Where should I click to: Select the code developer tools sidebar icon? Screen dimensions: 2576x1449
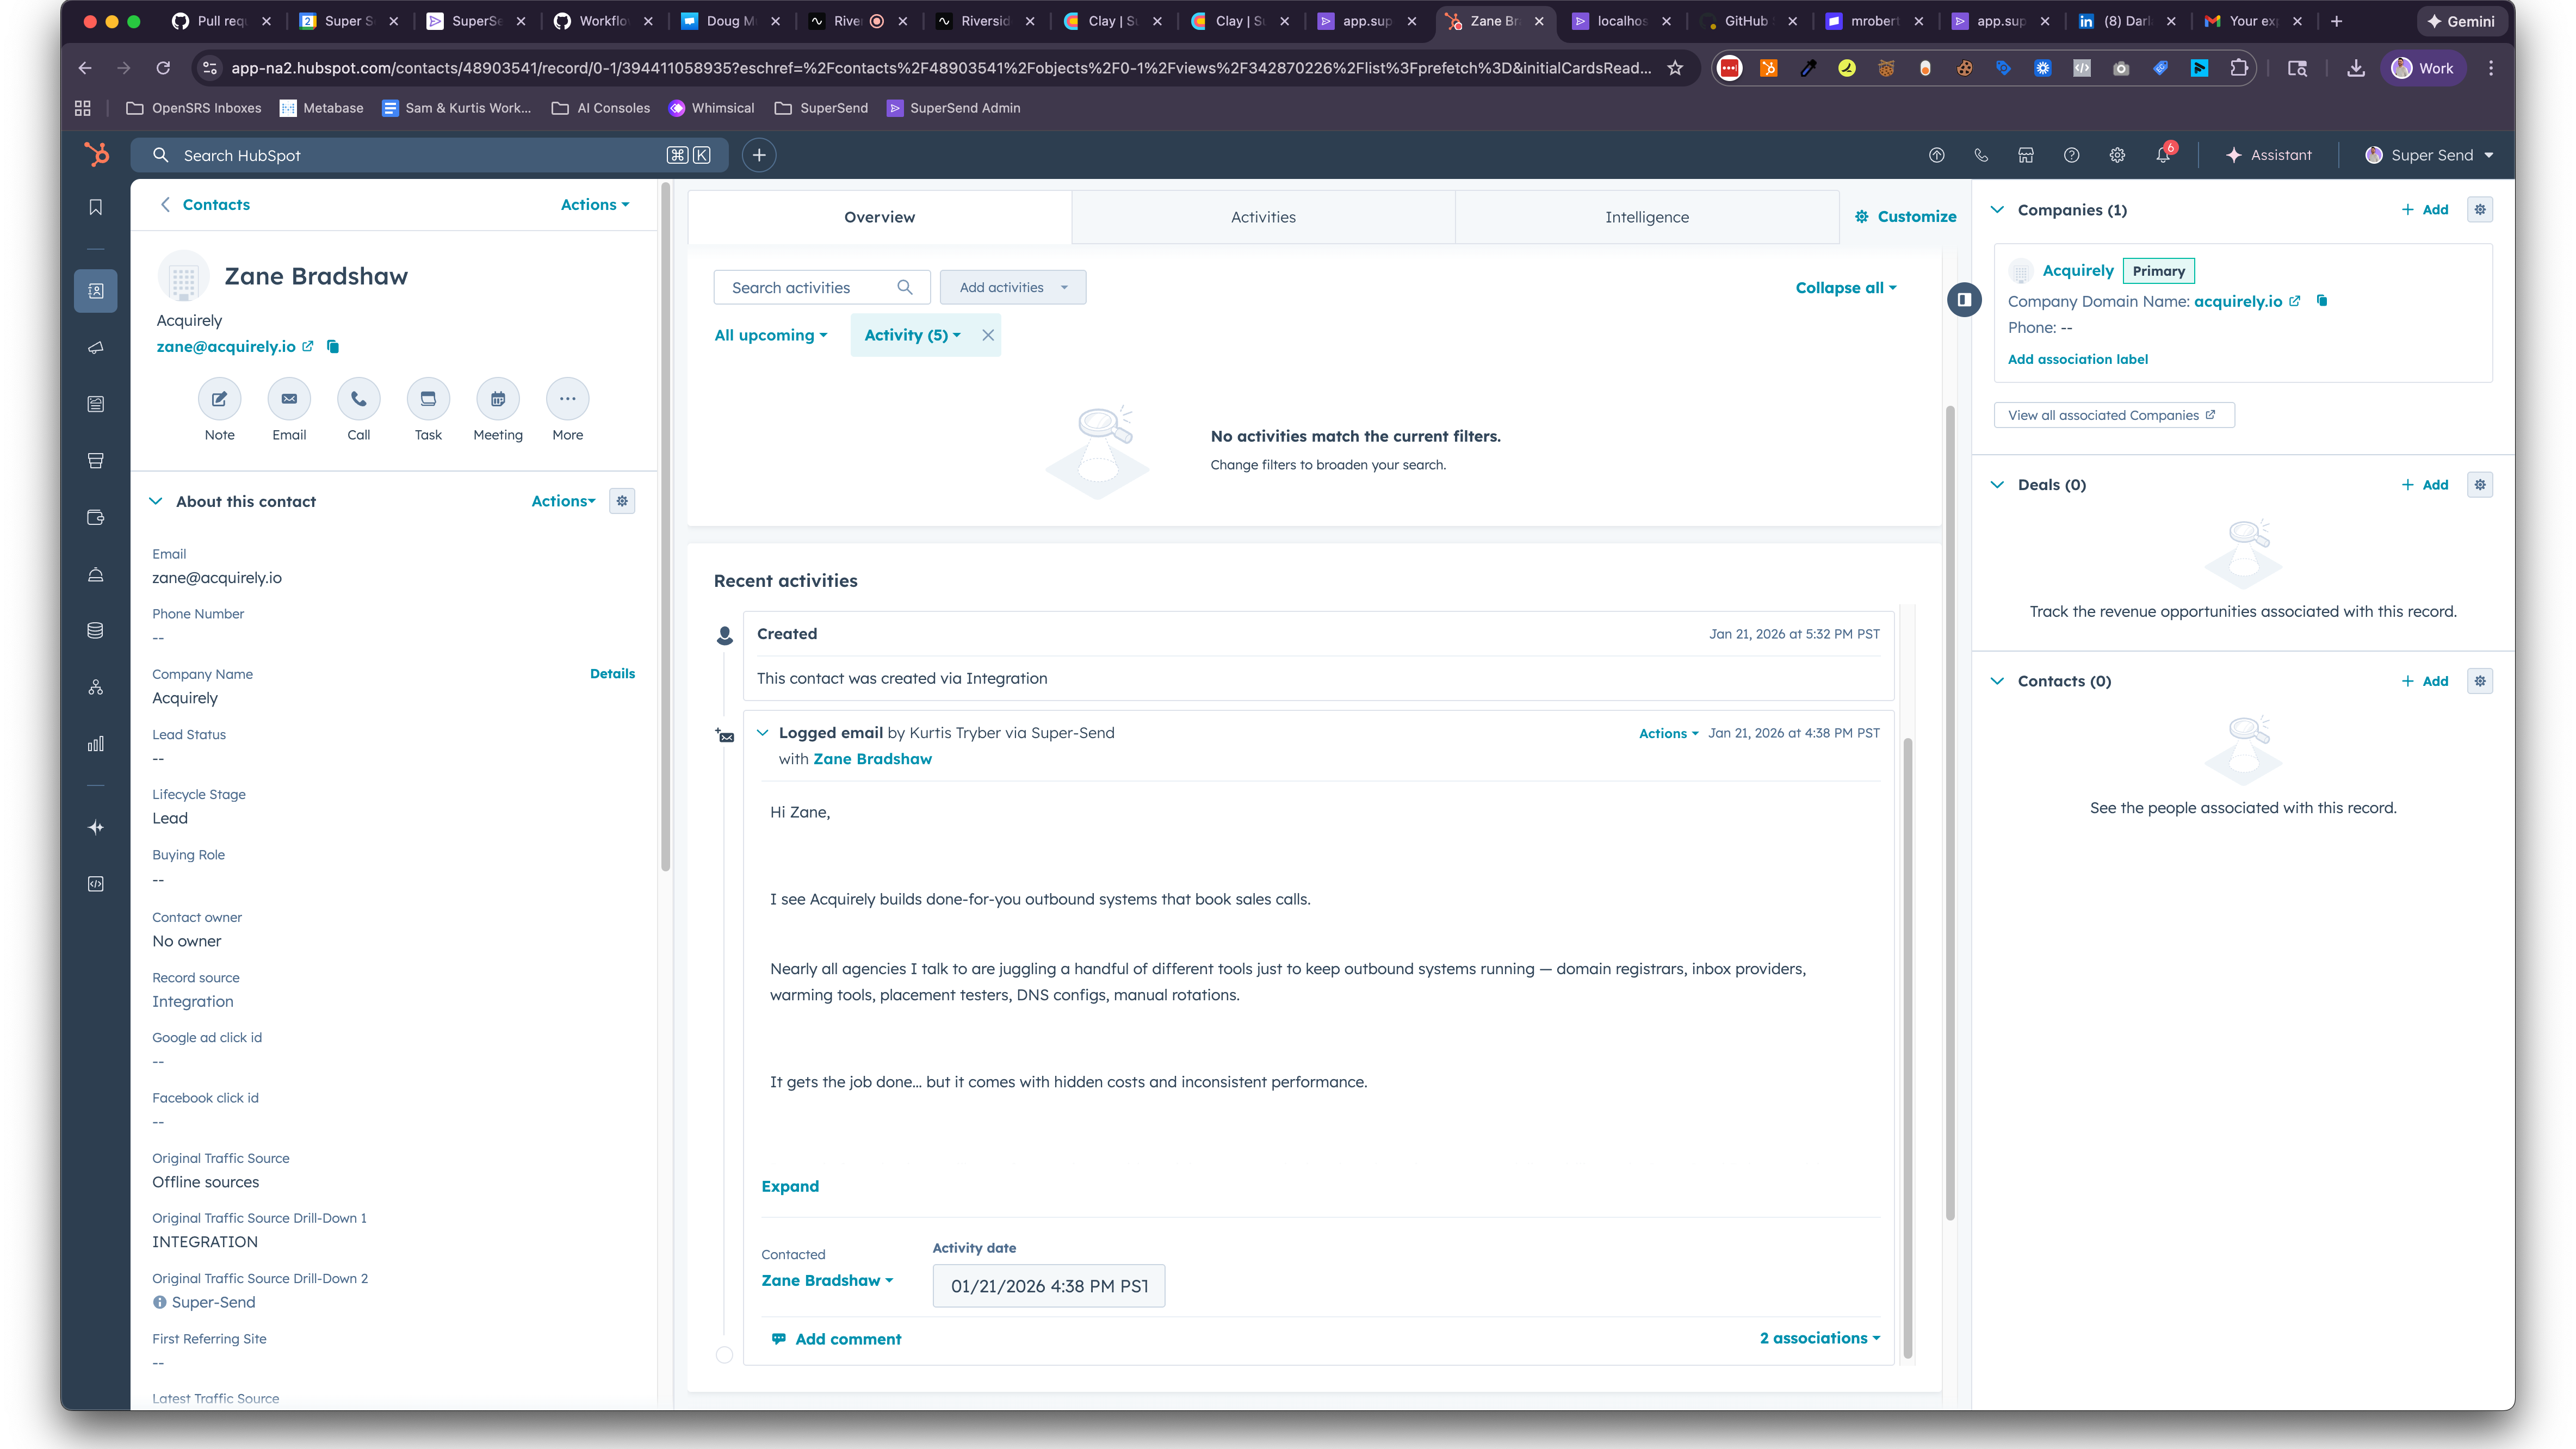point(95,884)
